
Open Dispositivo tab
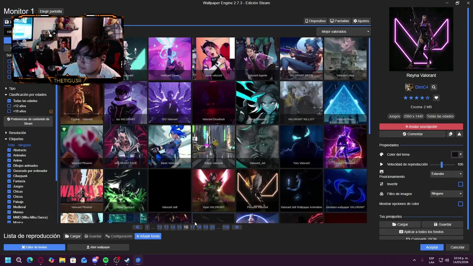(316, 21)
